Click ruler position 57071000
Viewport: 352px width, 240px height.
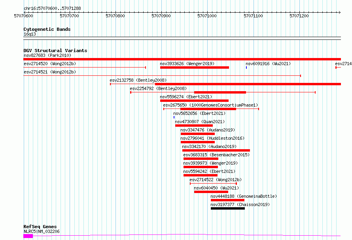pos(207,16)
